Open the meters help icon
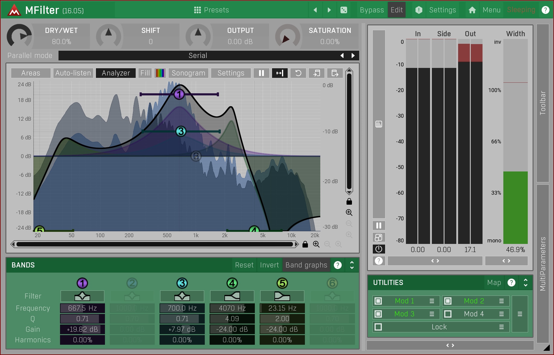 (379, 261)
